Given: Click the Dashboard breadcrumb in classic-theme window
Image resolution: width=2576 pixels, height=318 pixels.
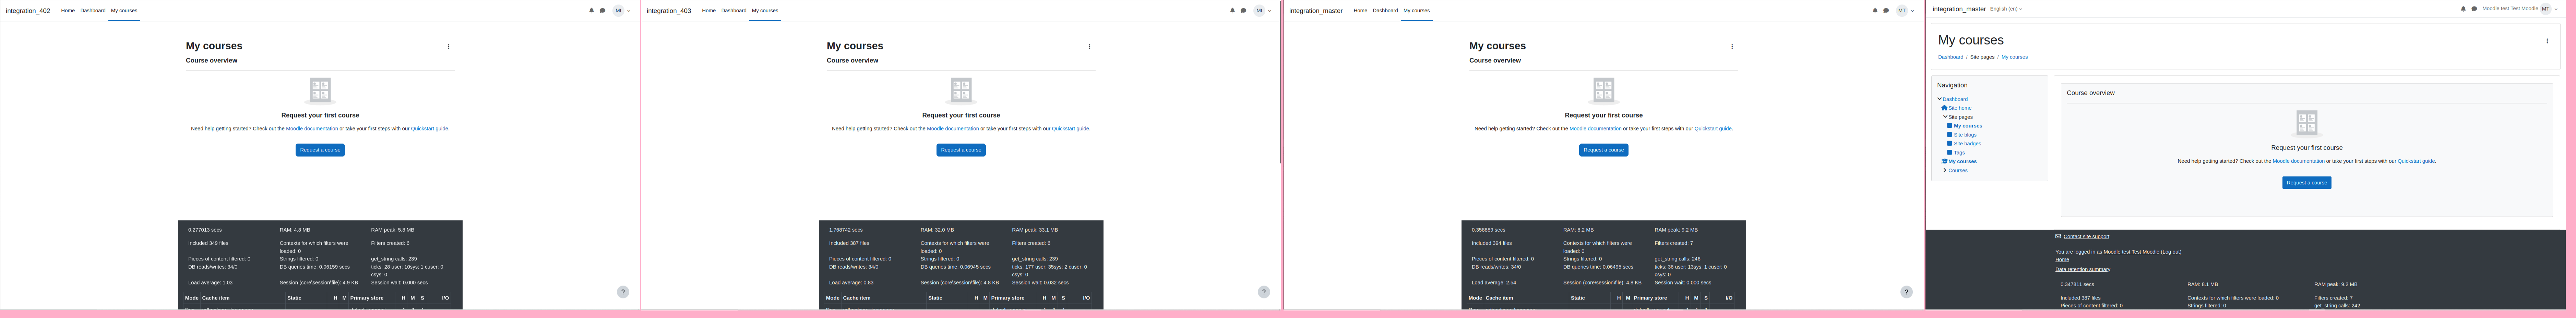Looking at the screenshot, I should click(x=1951, y=57).
